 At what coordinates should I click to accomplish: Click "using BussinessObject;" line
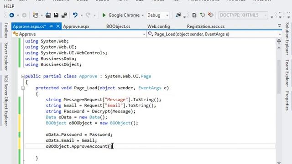(x=53, y=65)
